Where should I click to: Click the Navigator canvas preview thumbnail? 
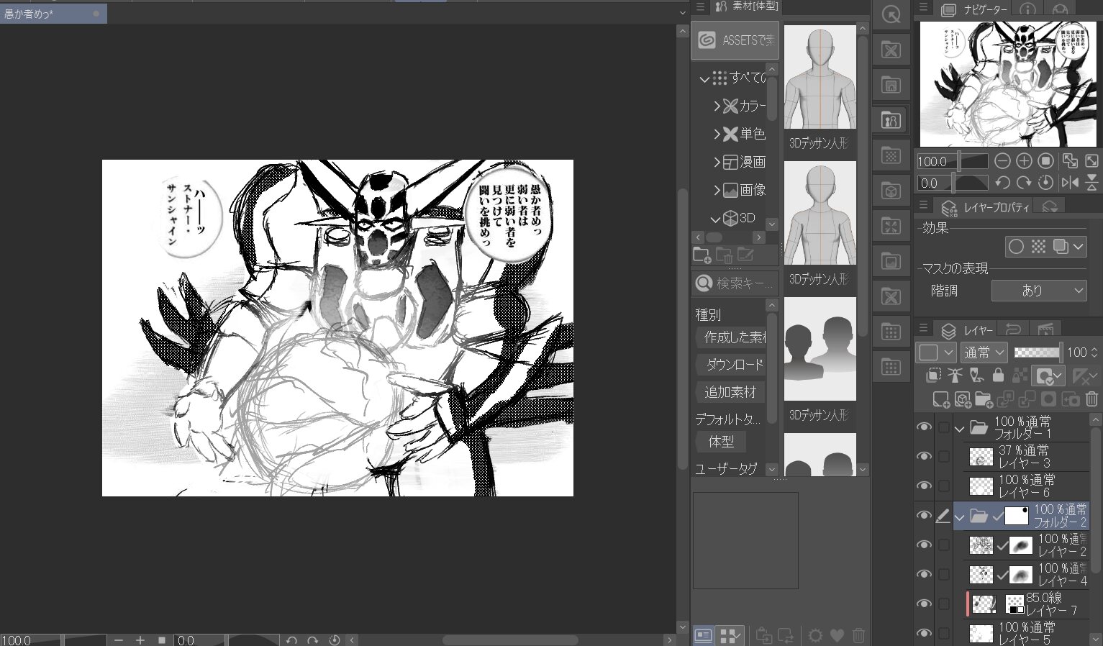click(x=1008, y=84)
